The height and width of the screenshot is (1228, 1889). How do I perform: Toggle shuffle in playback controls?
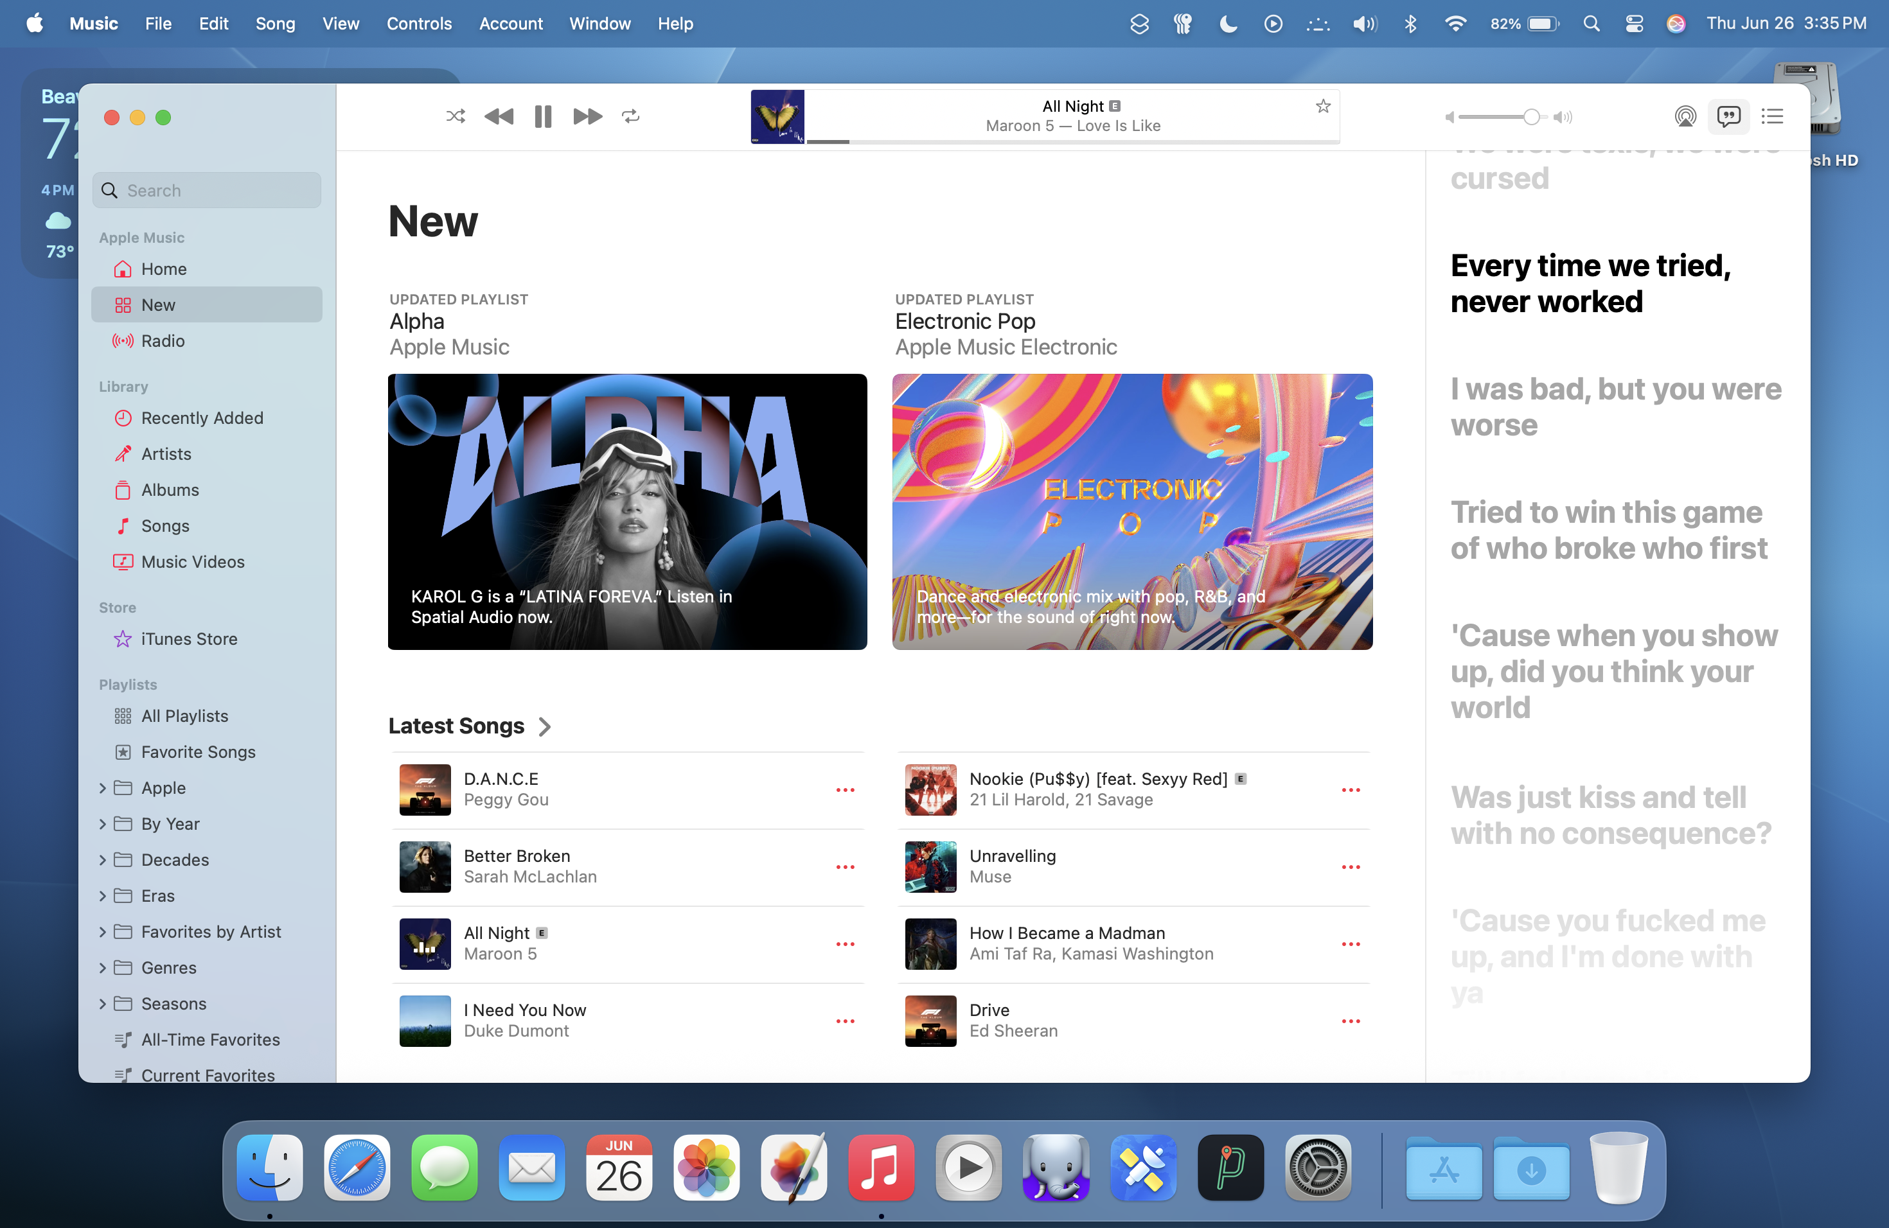456,117
